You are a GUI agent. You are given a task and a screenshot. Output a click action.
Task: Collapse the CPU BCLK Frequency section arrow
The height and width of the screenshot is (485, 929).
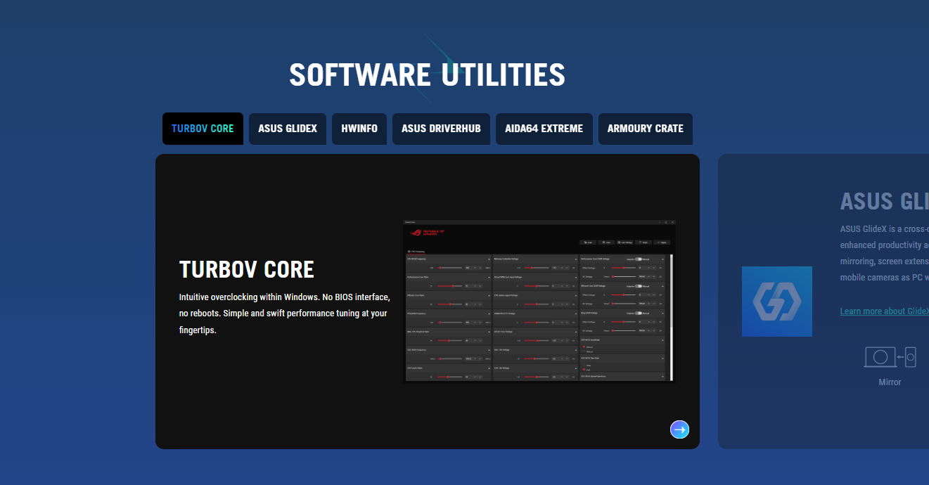489,259
